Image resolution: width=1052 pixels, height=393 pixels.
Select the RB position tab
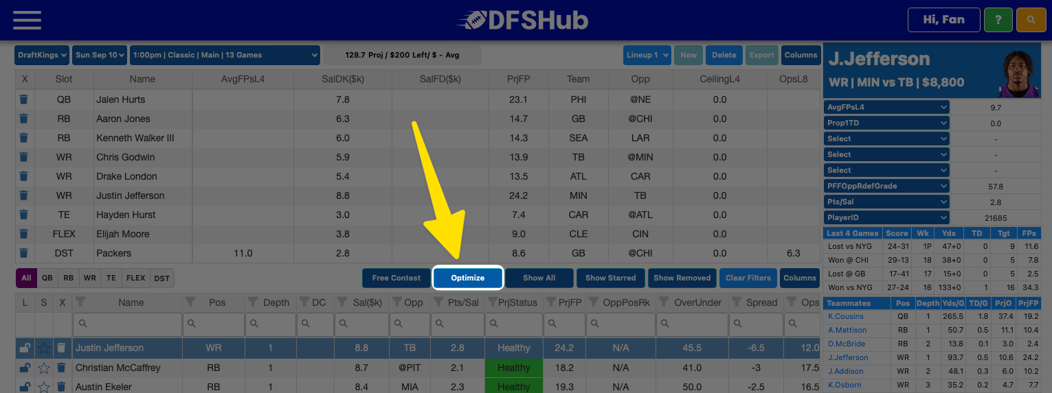(x=68, y=278)
